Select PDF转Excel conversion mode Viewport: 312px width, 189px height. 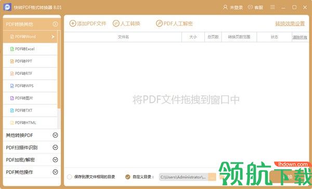point(30,49)
